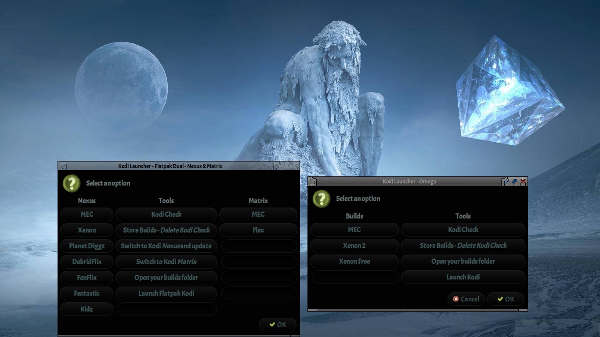Select the Fentastic build
The image size is (600, 337).
(x=87, y=293)
